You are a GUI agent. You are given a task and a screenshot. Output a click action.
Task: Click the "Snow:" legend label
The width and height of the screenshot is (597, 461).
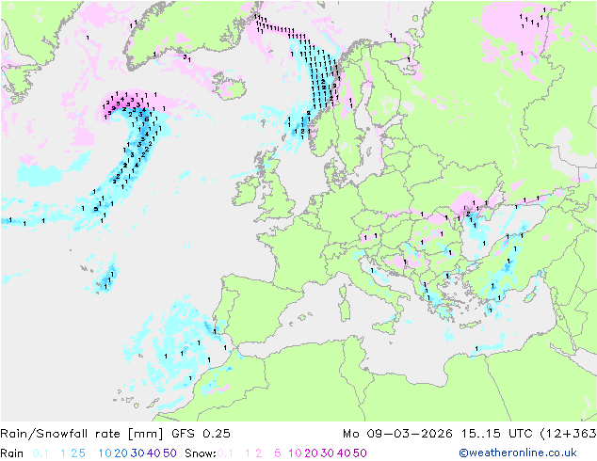tap(201, 453)
